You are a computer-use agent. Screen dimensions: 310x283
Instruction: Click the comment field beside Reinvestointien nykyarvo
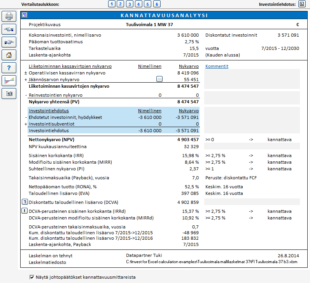pyautogui.click(x=252, y=98)
